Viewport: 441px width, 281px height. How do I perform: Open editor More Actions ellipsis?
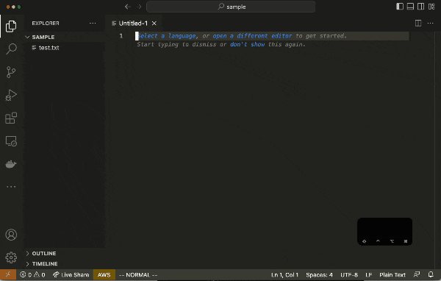430,23
